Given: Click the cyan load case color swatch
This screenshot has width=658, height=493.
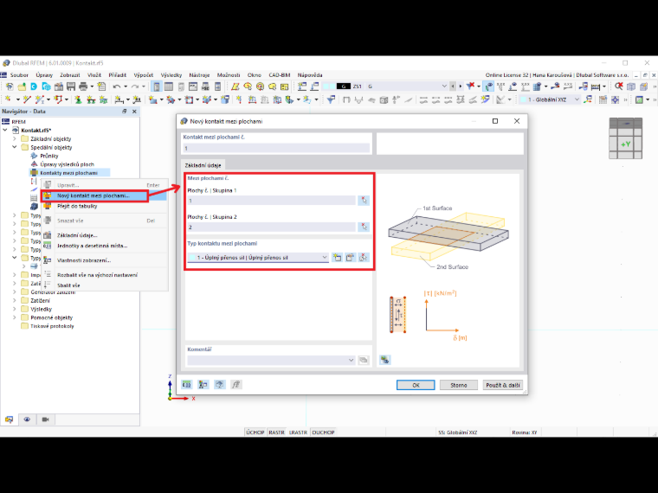Looking at the screenshot, I should pyautogui.click(x=329, y=86).
